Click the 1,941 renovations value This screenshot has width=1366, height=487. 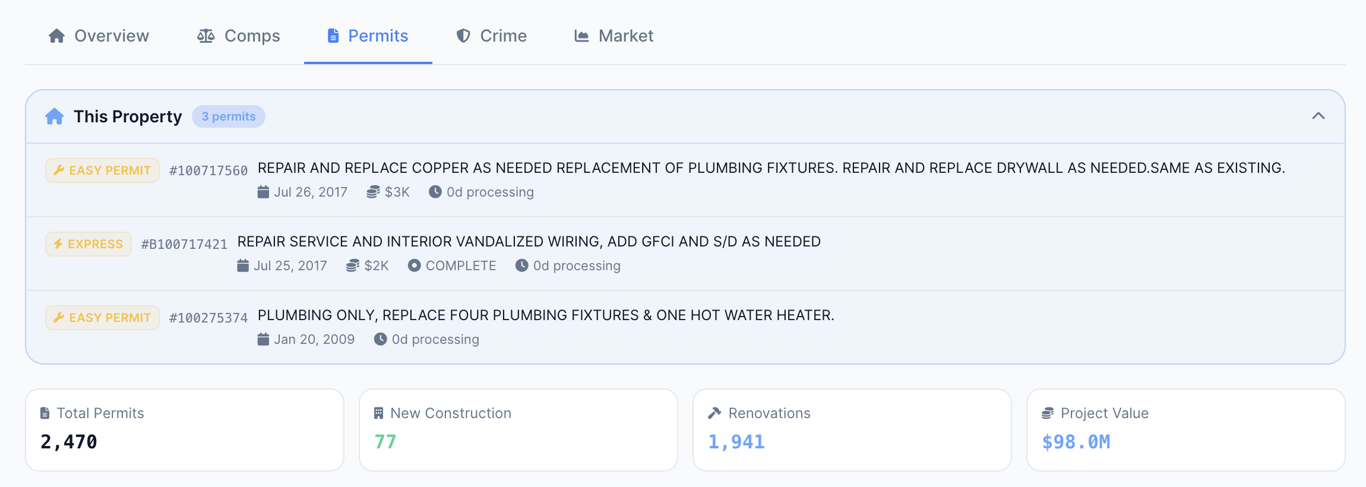tap(736, 442)
